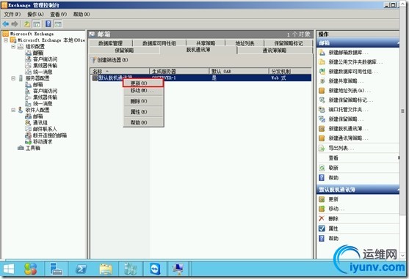Click the 新建保留策略标记 action icon
Viewport: 409px width, 279px height.
[322, 100]
